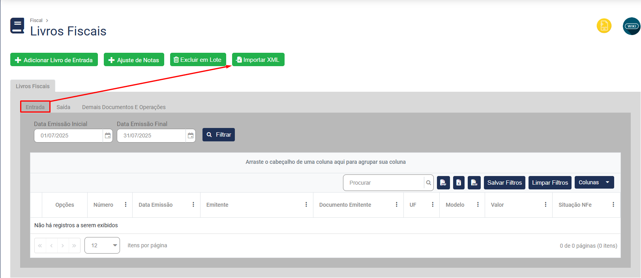
Task: Click the Salvar Filtros button
Action: point(504,183)
